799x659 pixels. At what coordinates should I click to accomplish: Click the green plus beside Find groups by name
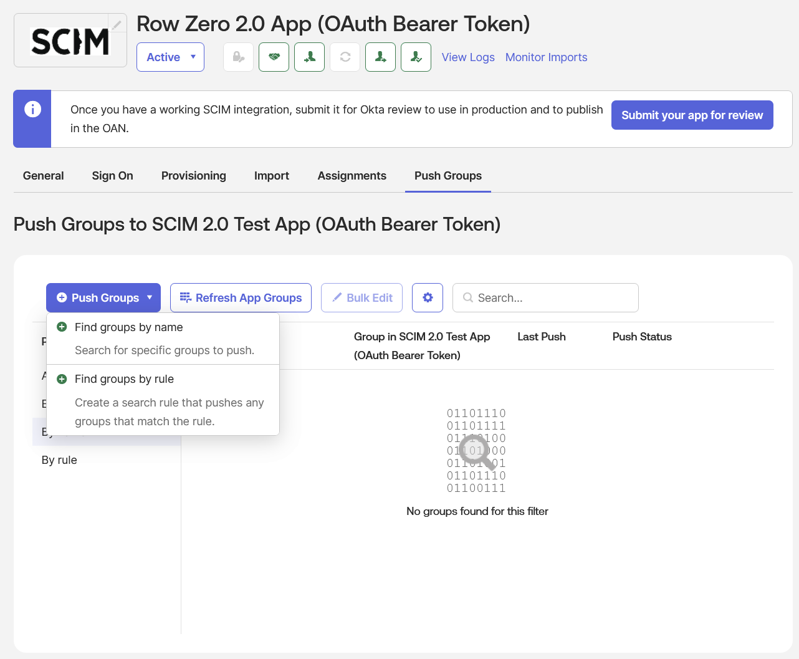pyautogui.click(x=62, y=327)
